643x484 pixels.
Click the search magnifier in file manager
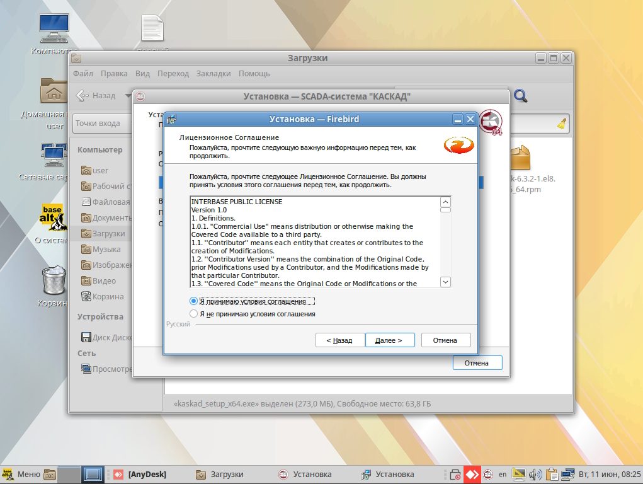point(521,96)
